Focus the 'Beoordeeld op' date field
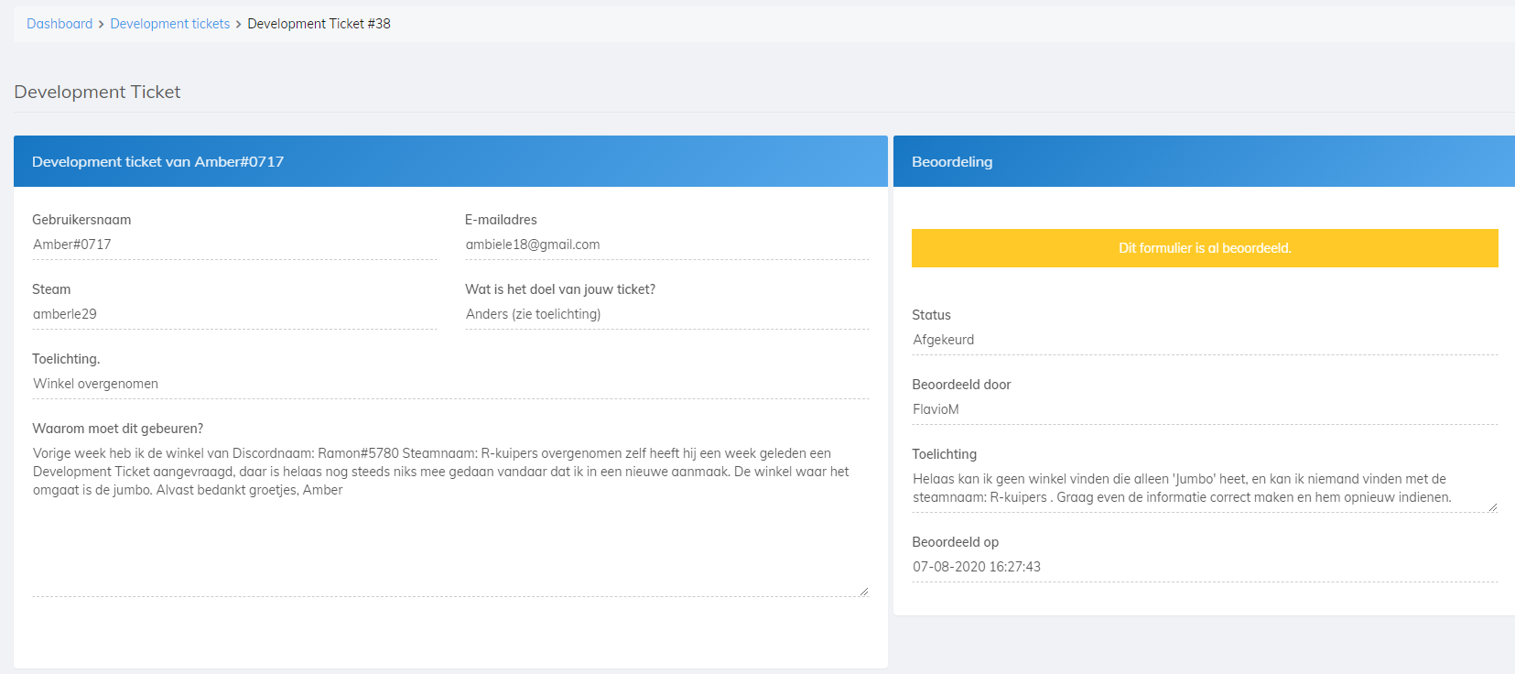1515x674 pixels. (1205, 567)
